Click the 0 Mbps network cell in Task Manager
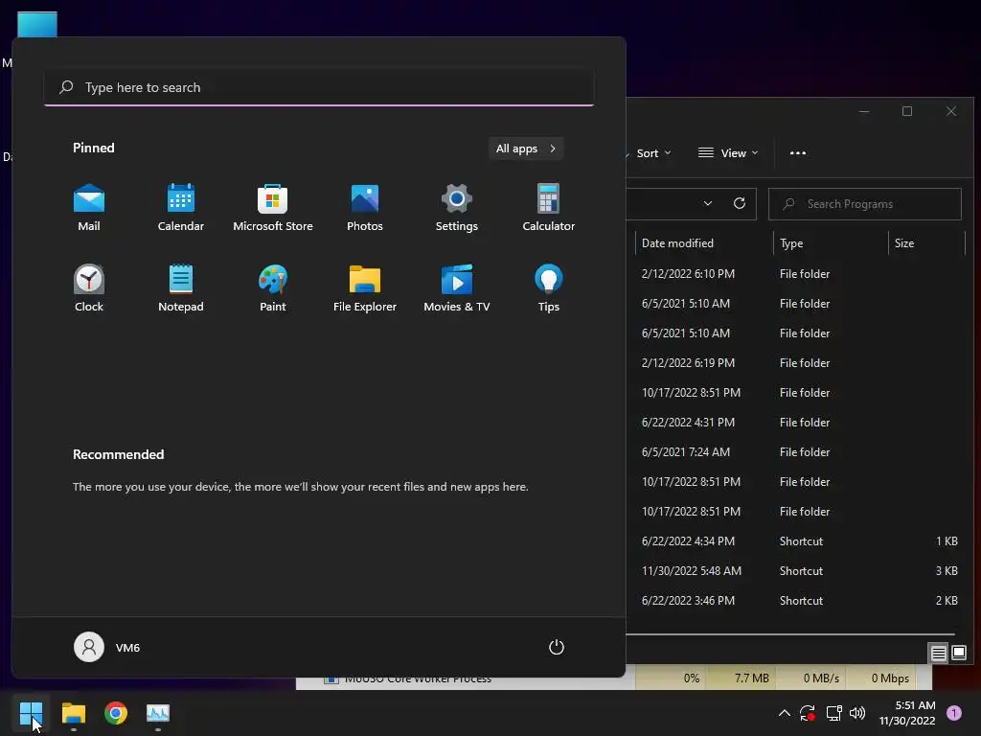Image resolution: width=981 pixels, height=736 pixels. pyautogui.click(x=879, y=678)
